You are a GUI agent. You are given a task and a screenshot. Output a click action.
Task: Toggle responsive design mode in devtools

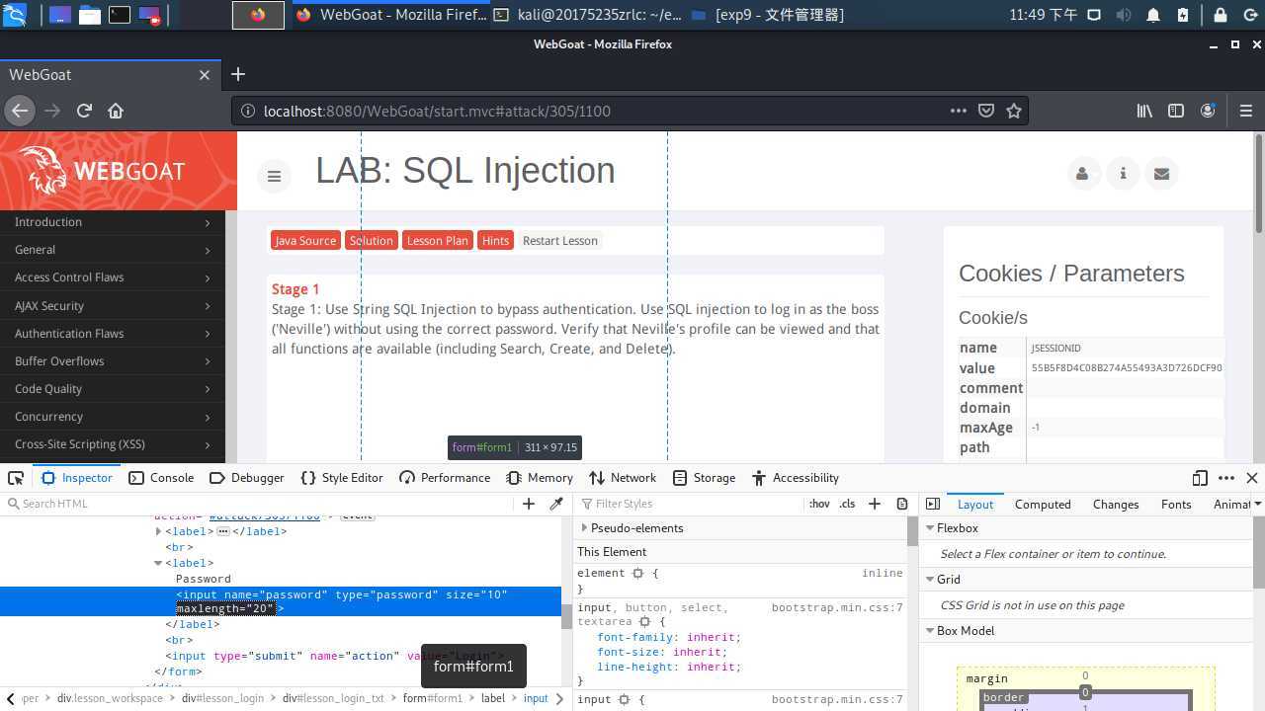tap(1200, 478)
